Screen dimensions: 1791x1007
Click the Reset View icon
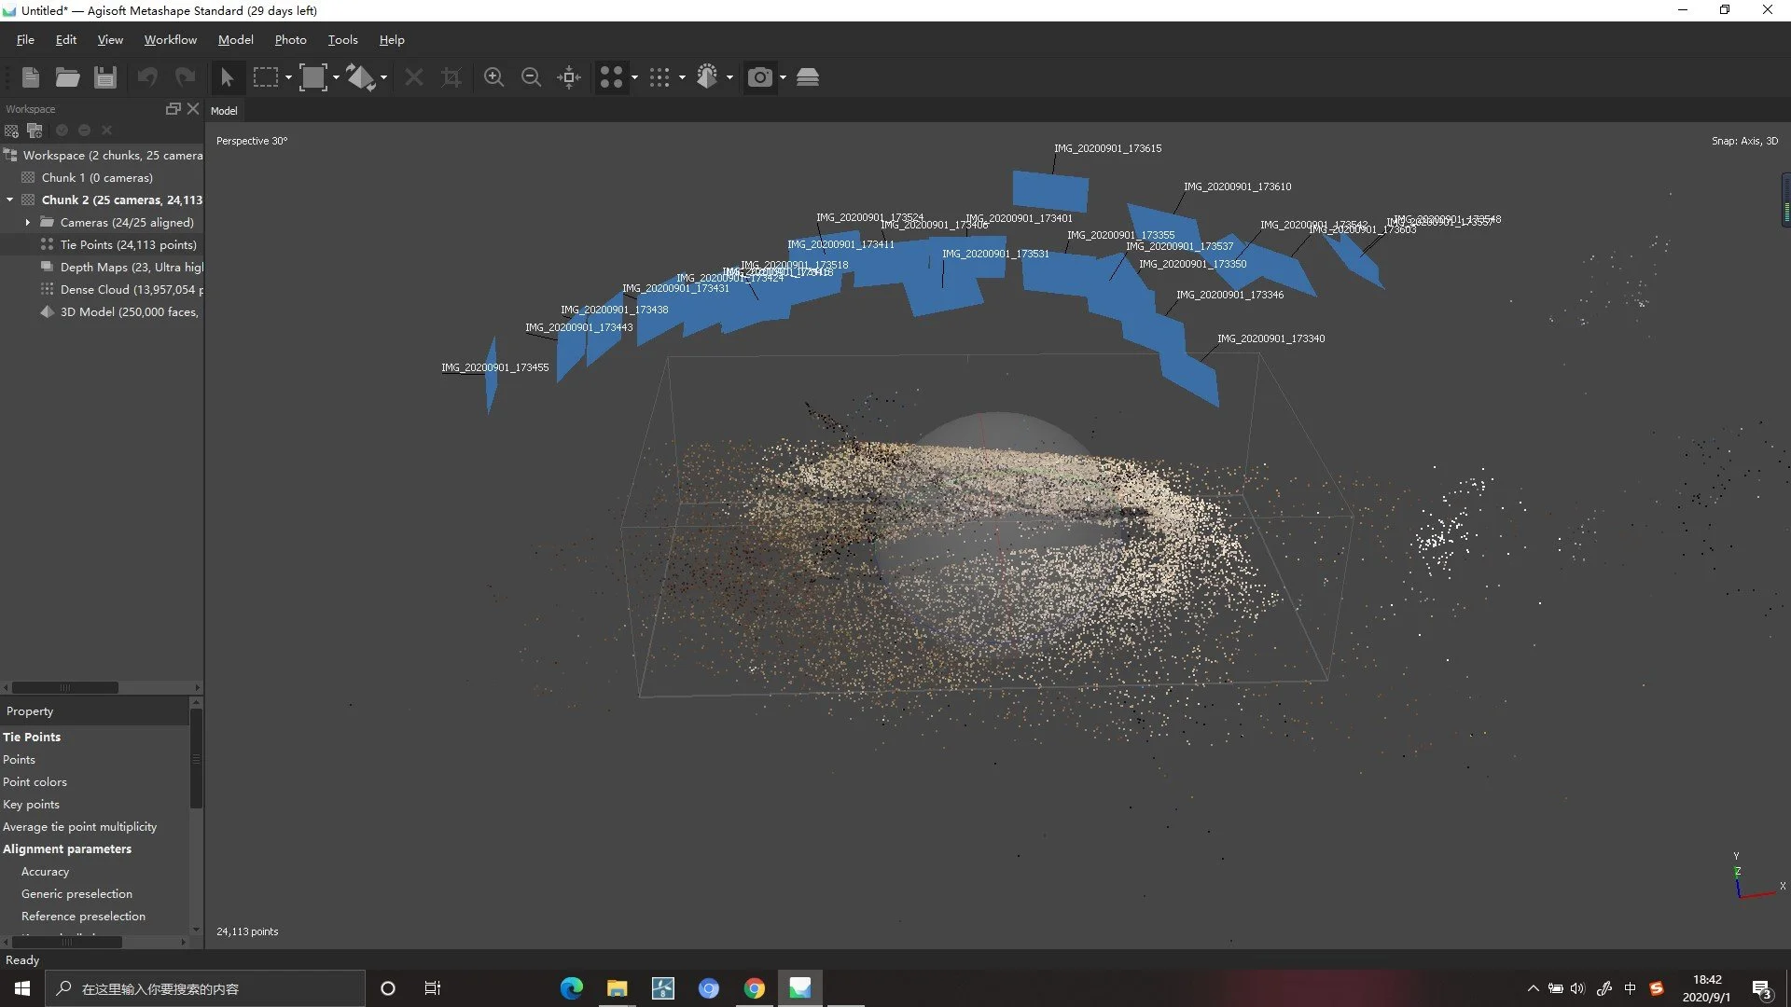click(x=569, y=77)
